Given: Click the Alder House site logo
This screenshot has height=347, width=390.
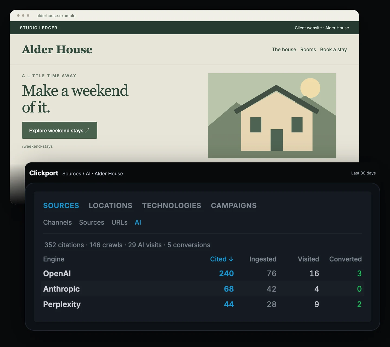Looking at the screenshot, I should tap(57, 49).
